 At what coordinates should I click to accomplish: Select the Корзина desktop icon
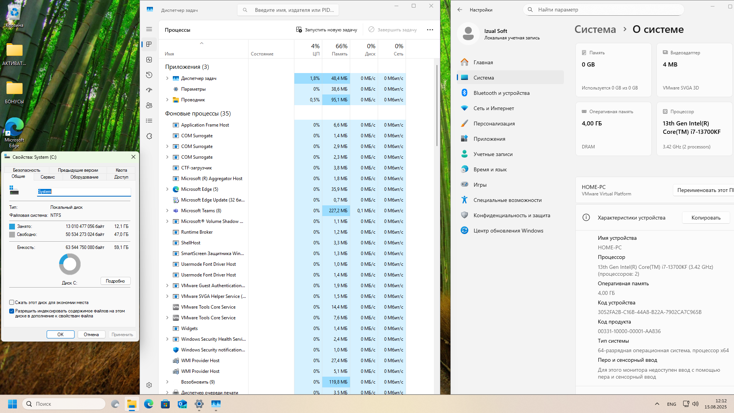[14, 16]
